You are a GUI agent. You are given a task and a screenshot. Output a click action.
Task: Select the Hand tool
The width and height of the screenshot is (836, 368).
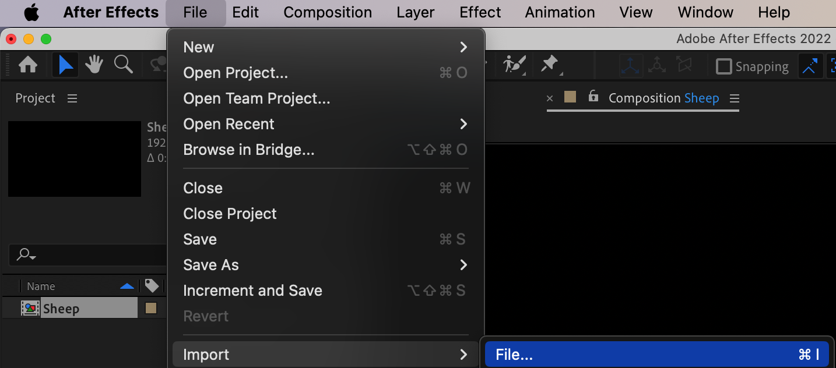[94, 65]
